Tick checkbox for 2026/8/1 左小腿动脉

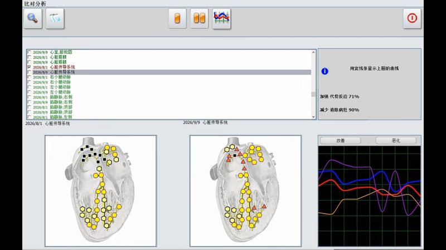coord(30,87)
